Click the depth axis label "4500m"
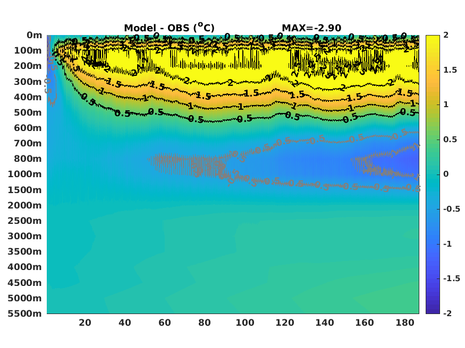This screenshot has height=348, width=465. [x=25, y=282]
